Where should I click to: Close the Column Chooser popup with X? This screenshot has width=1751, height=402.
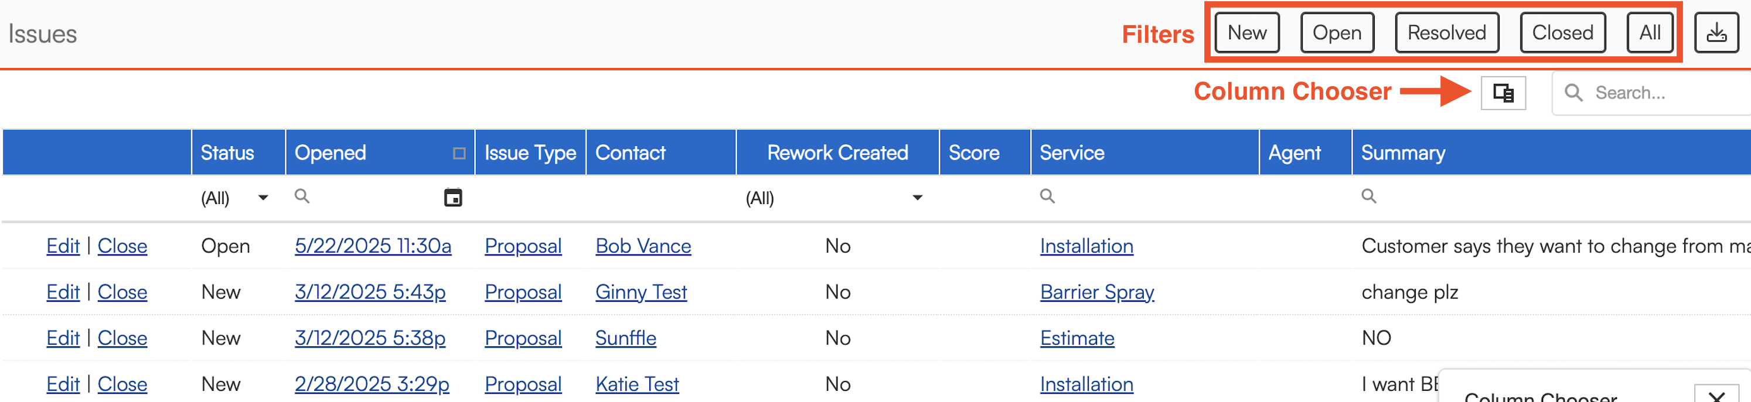tap(1716, 396)
